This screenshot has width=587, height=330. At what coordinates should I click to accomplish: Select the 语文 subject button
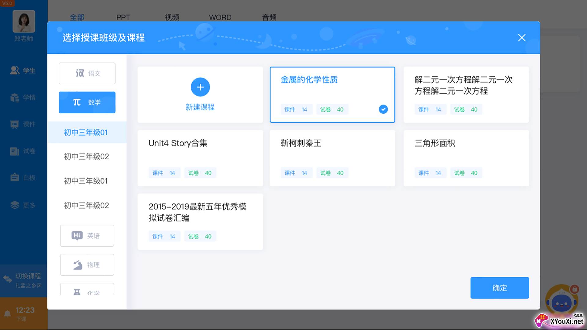tap(87, 73)
